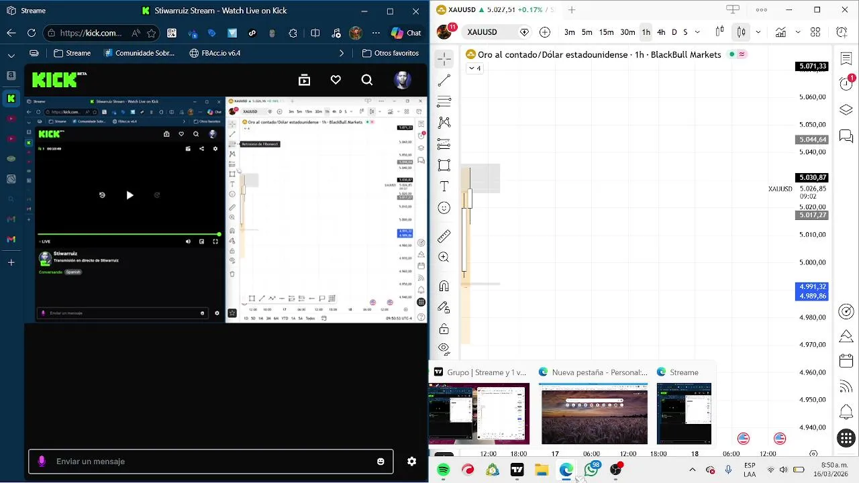The image size is (859, 483).
Task: Open Kick following heart icon
Action: [336, 80]
